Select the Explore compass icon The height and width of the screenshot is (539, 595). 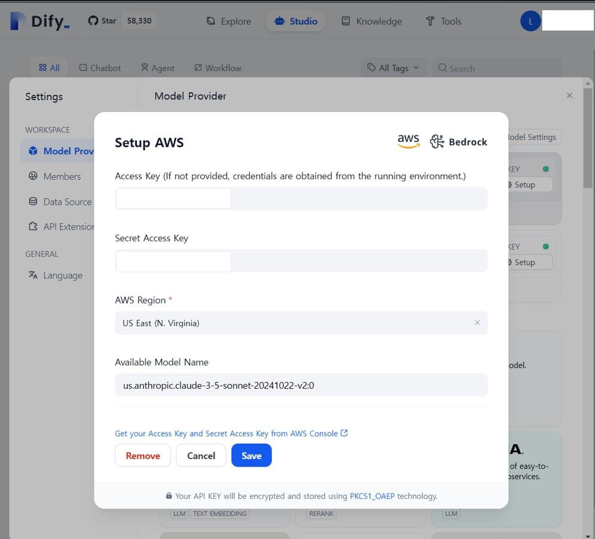(210, 21)
